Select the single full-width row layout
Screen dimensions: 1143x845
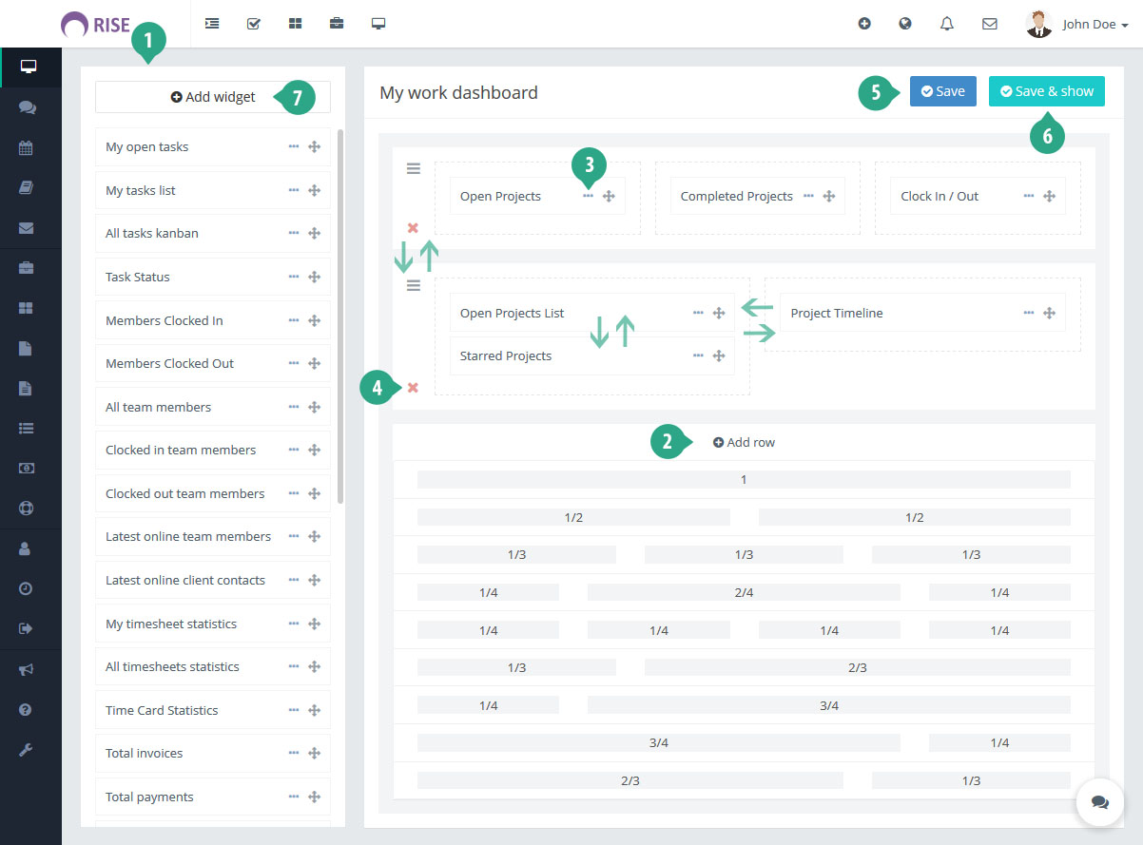pos(744,480)
